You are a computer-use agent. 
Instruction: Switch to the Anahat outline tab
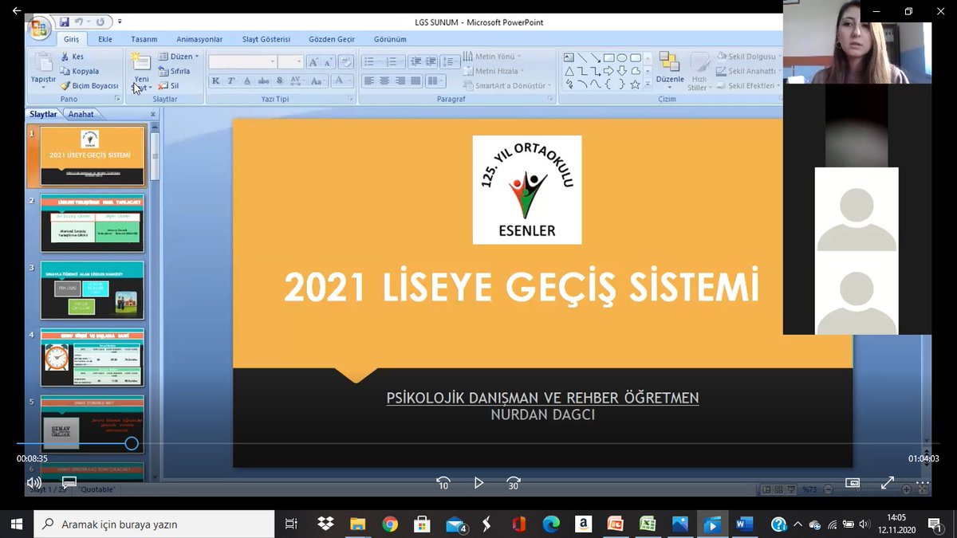click(81, 114)
